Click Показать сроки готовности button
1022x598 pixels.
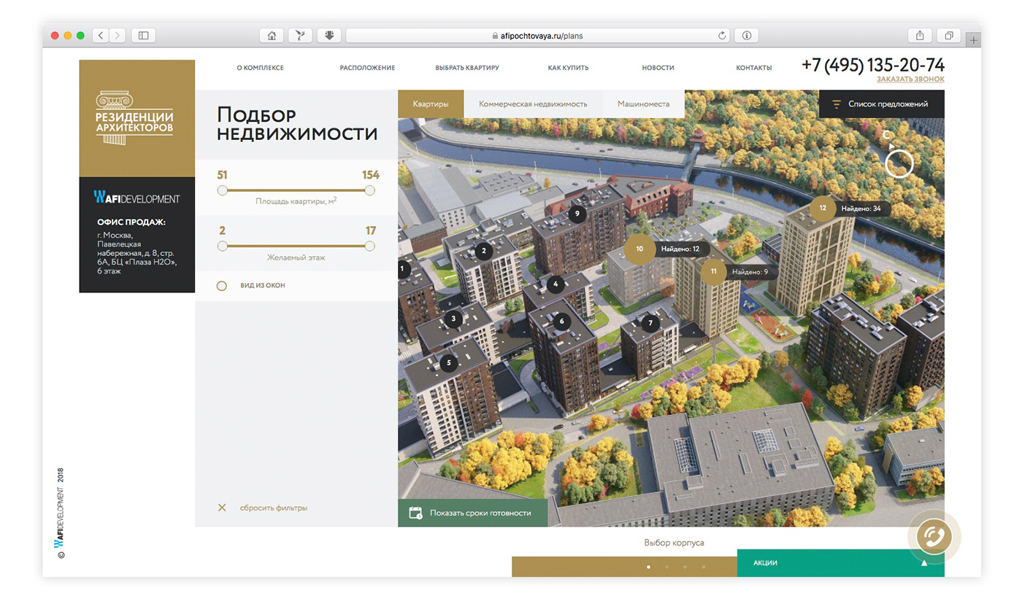click(472, 513)
